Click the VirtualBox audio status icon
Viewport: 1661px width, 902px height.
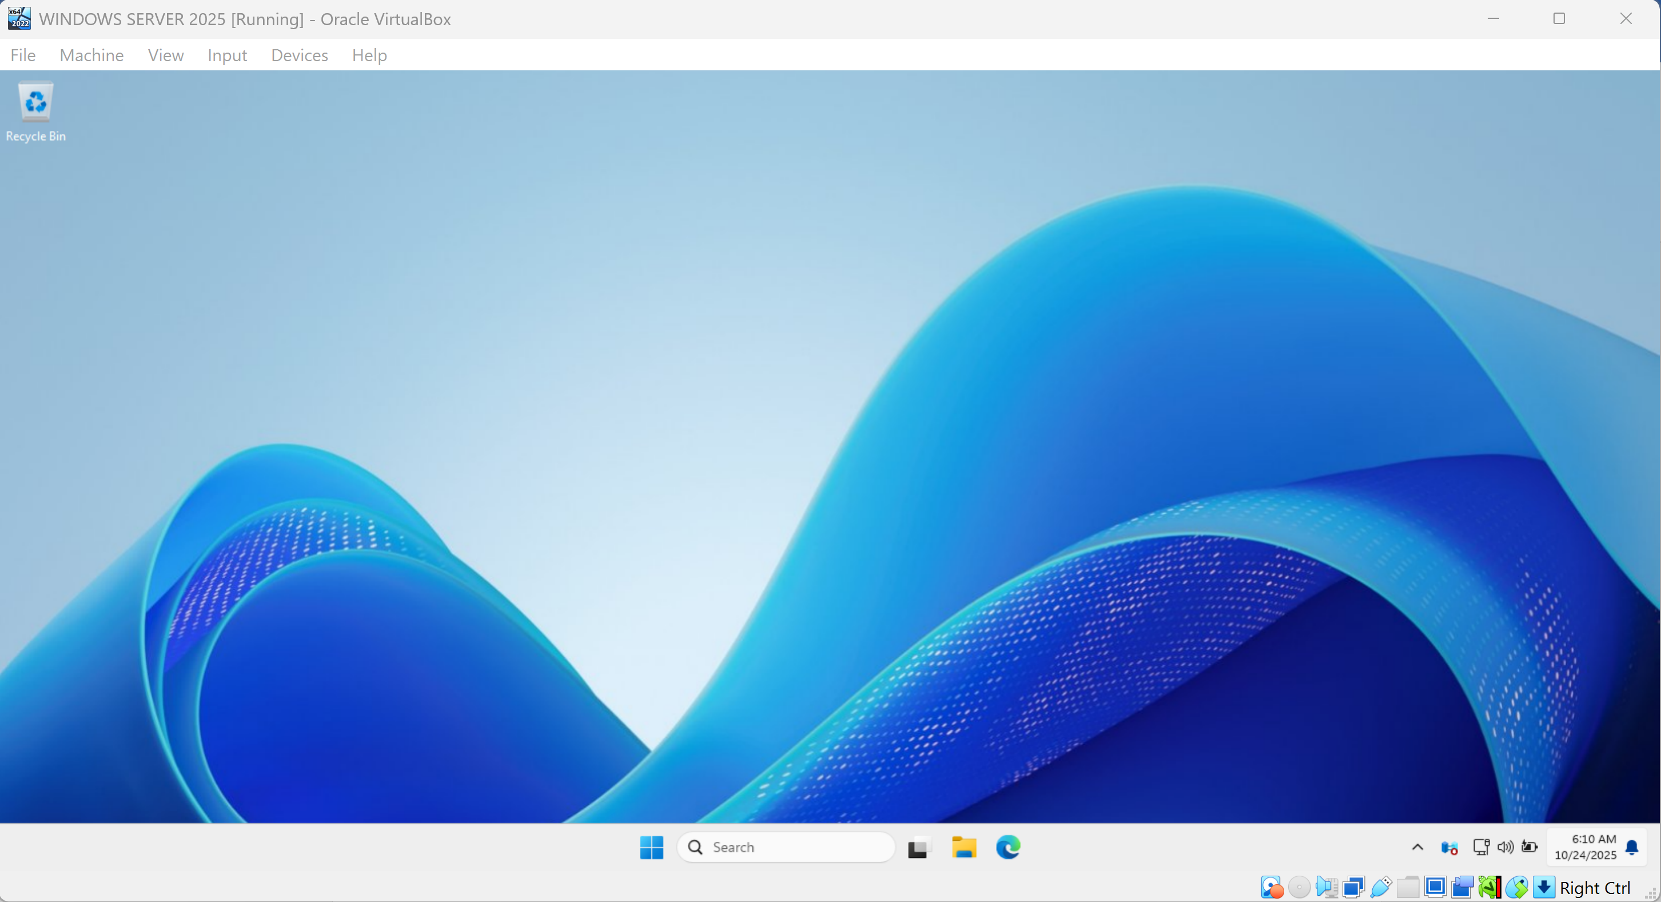tap(1327, 887)
